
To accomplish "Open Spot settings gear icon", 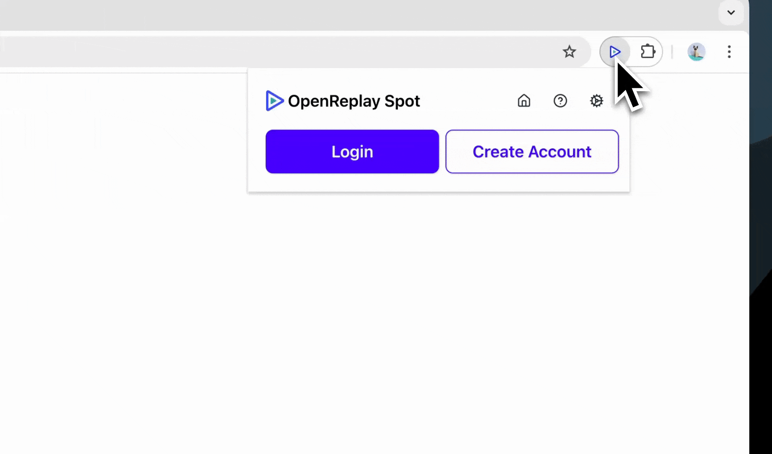I will click(x=596, y=101).
